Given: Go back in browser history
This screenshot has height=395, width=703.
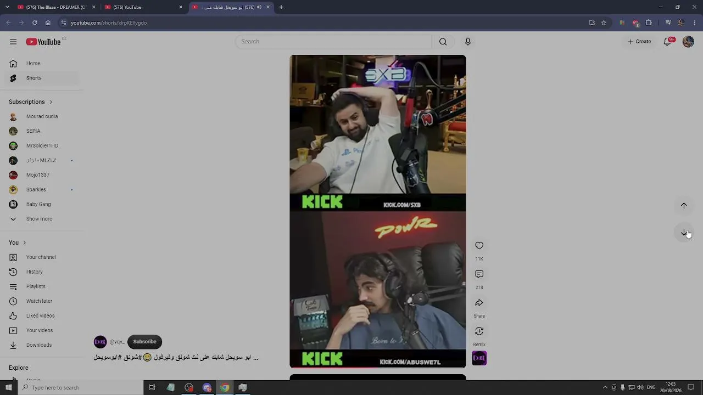Looking at the screenshot, I should click(x=8, y=22).
